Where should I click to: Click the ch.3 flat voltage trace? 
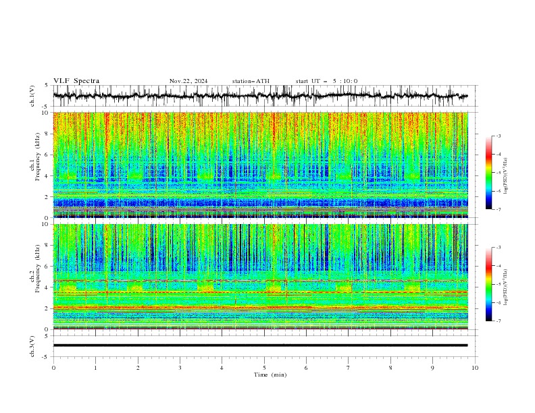pyautogui.click(x=260, y=346)
